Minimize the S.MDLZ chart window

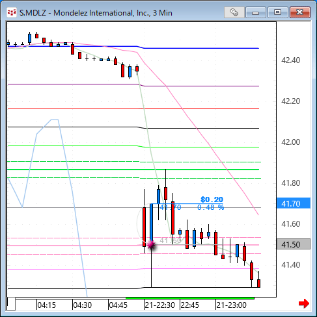[x=256, y=12]
